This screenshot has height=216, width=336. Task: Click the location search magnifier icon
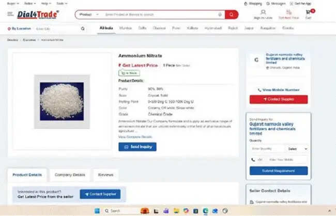coord(83,29)
